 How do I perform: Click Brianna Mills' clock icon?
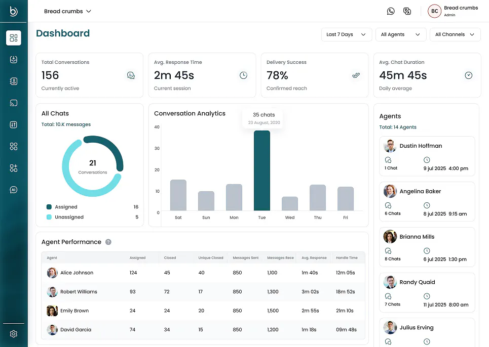427,251
